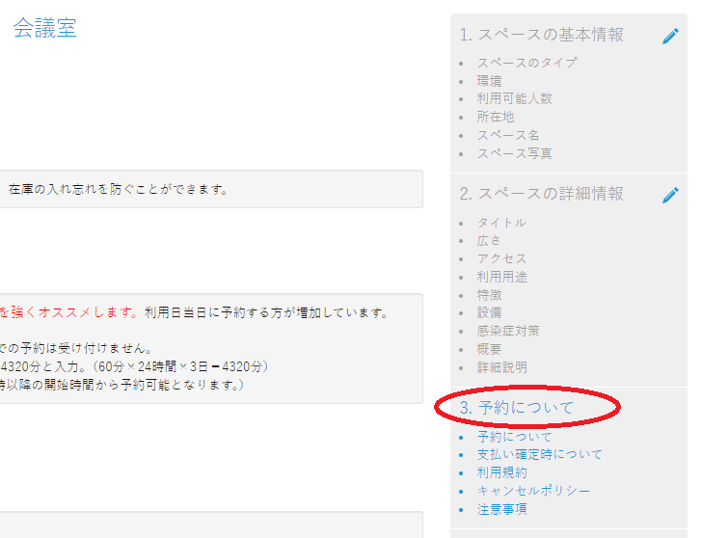Jump to 広さ item
Viewport: 702px width, 538px height.
point(489,240)
